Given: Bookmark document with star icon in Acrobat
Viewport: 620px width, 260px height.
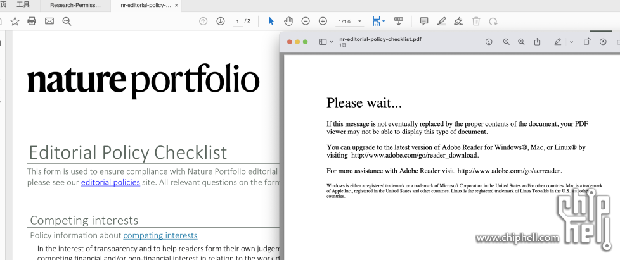Looking at the screenshot, I should click(x=15, y=22).
